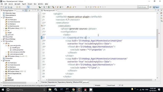Click the editor horizontal scrollbar thumb
This screenshot has width=163, height=92.
(x=100, y=80)
